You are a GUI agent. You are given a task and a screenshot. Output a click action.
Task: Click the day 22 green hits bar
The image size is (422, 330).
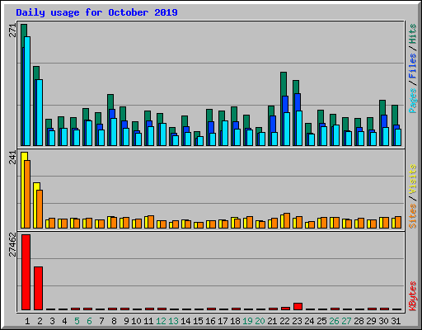[x=284, y=84]
